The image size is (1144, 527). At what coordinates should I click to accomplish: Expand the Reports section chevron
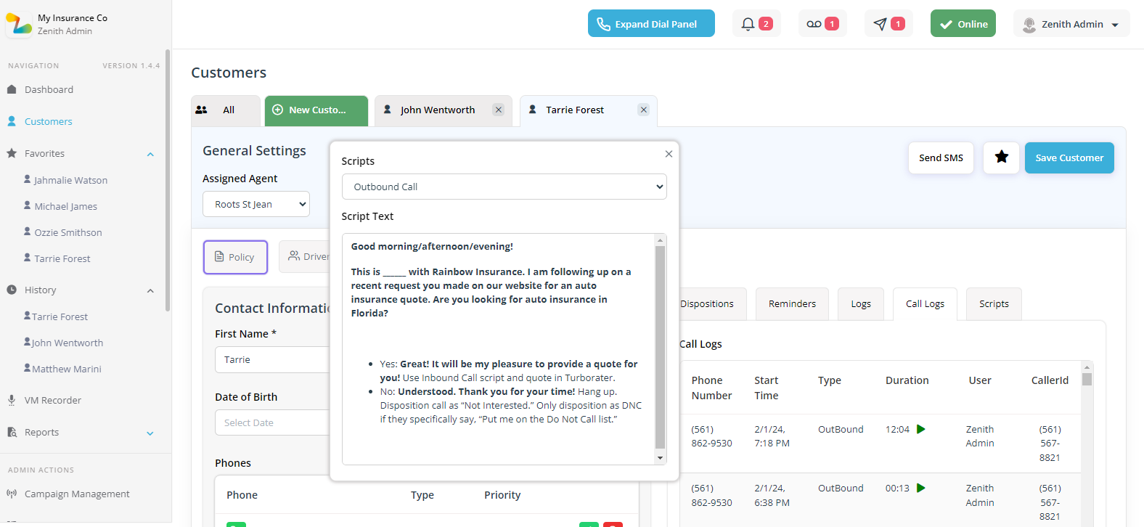point(150,433)
